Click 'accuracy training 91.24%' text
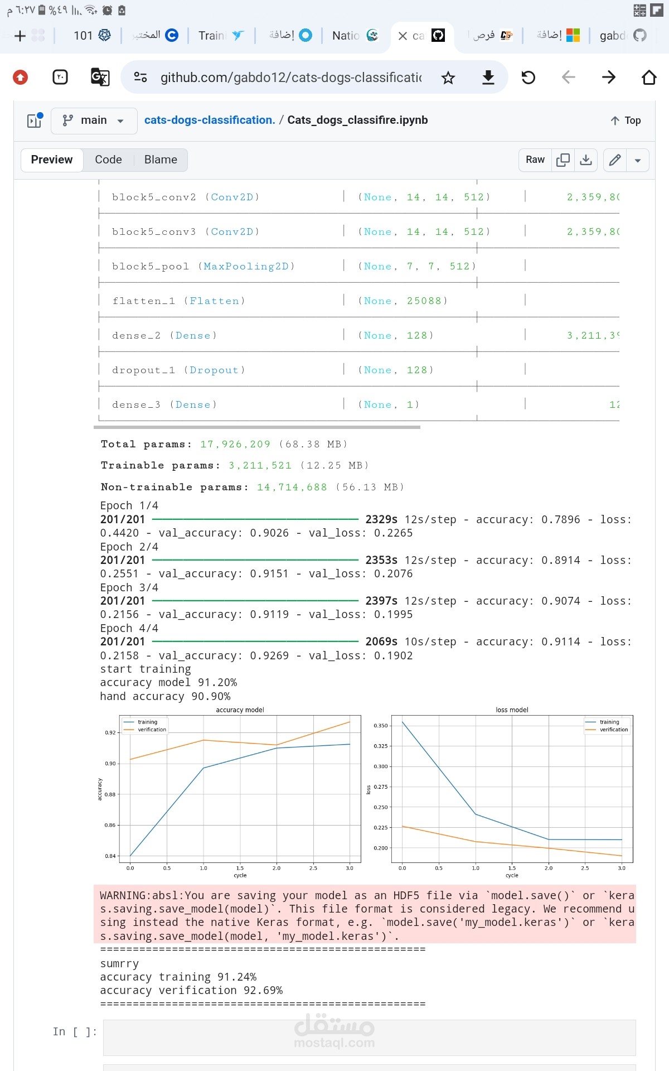 [178, 977]
